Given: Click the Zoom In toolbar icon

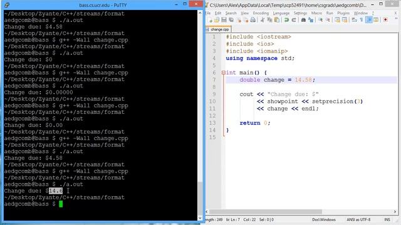Looking at the screenshot, I should (320, 20).
